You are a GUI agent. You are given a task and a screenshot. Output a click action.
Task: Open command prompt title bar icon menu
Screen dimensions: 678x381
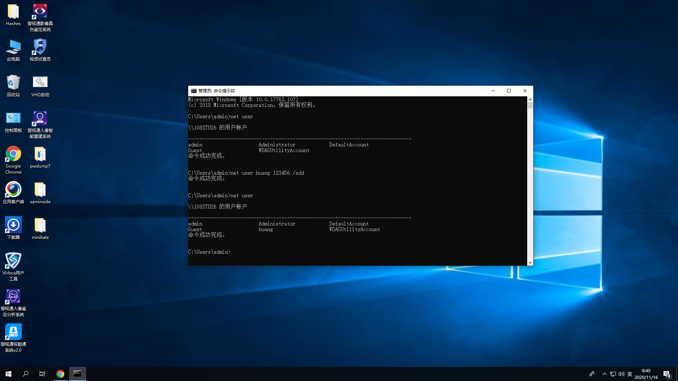click(x=194, y=91)
